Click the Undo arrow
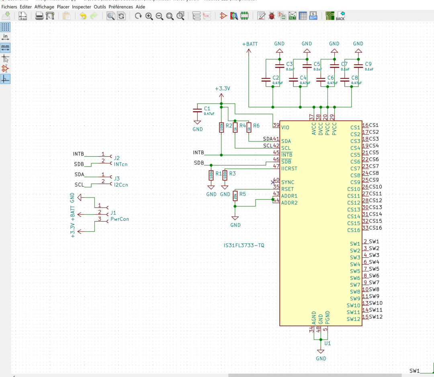 tap(83, 16)
